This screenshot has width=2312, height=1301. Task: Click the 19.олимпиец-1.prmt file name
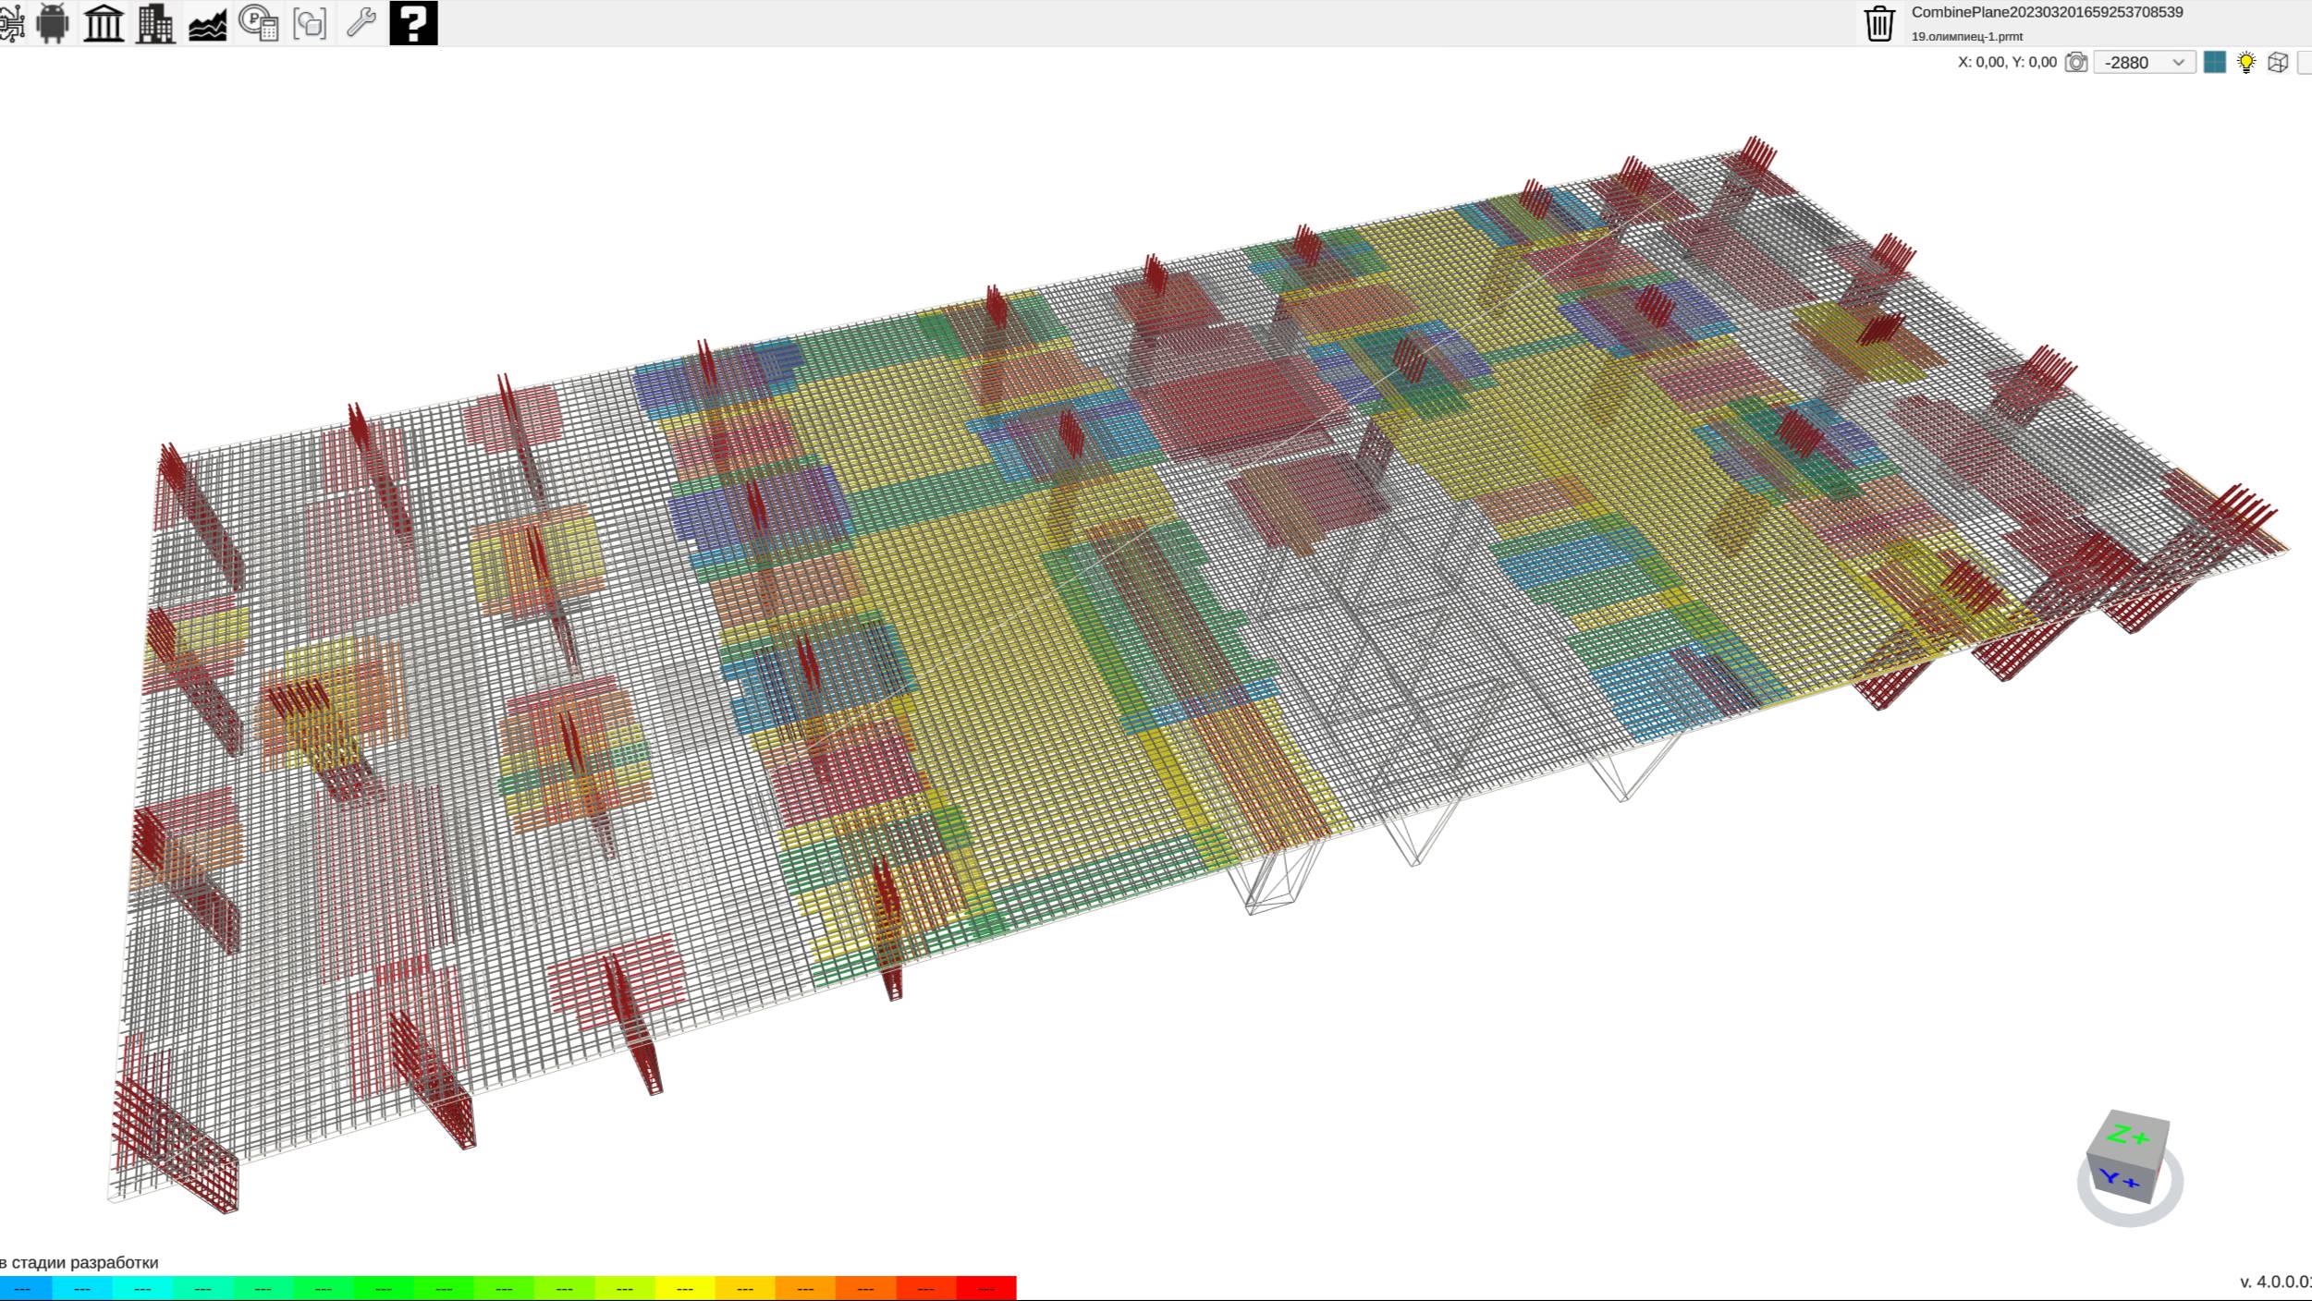(1967, 36)
